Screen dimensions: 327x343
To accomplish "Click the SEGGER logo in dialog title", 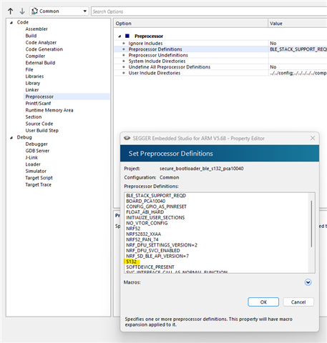I will [127, 138].
